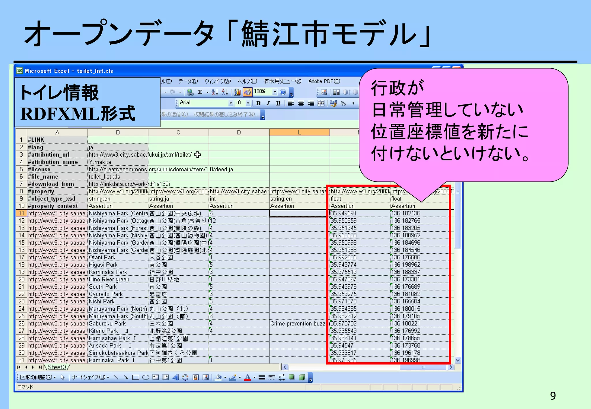
Task: Center align cell text
Action: (301, 103)
